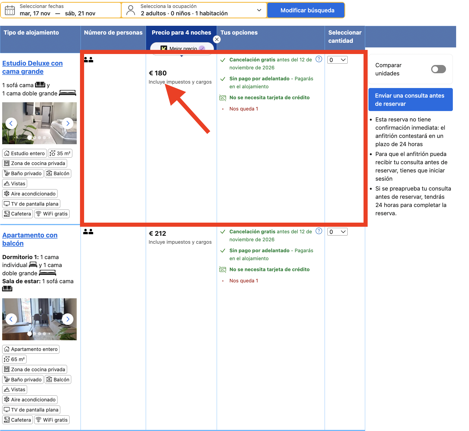The width and height of the screenshot is (469, 431).
Task: Open the date selection calendar icon
Action: pyautogui.click(x=10, y=10)
